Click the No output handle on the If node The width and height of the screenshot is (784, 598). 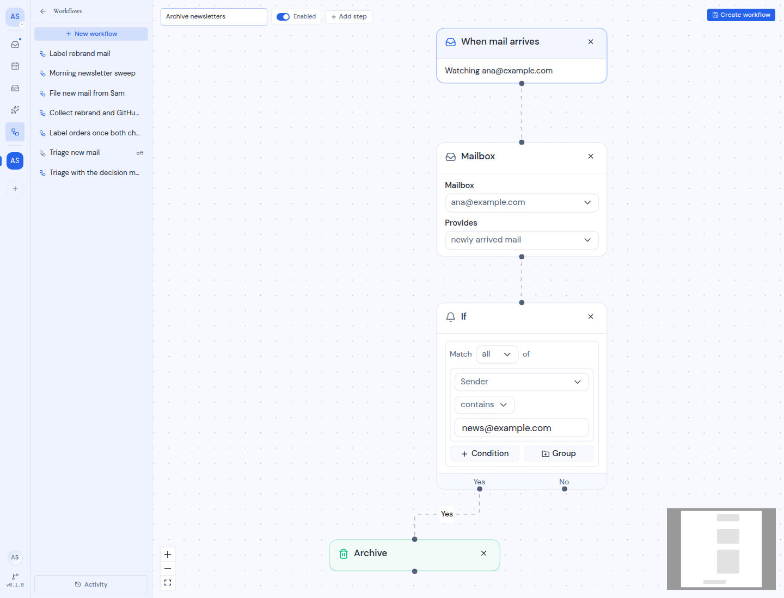[x=565, y=489]
